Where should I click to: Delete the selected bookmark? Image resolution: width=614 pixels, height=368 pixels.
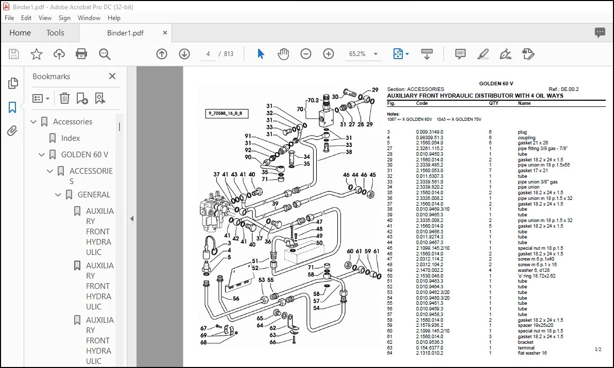coord(64,99)
